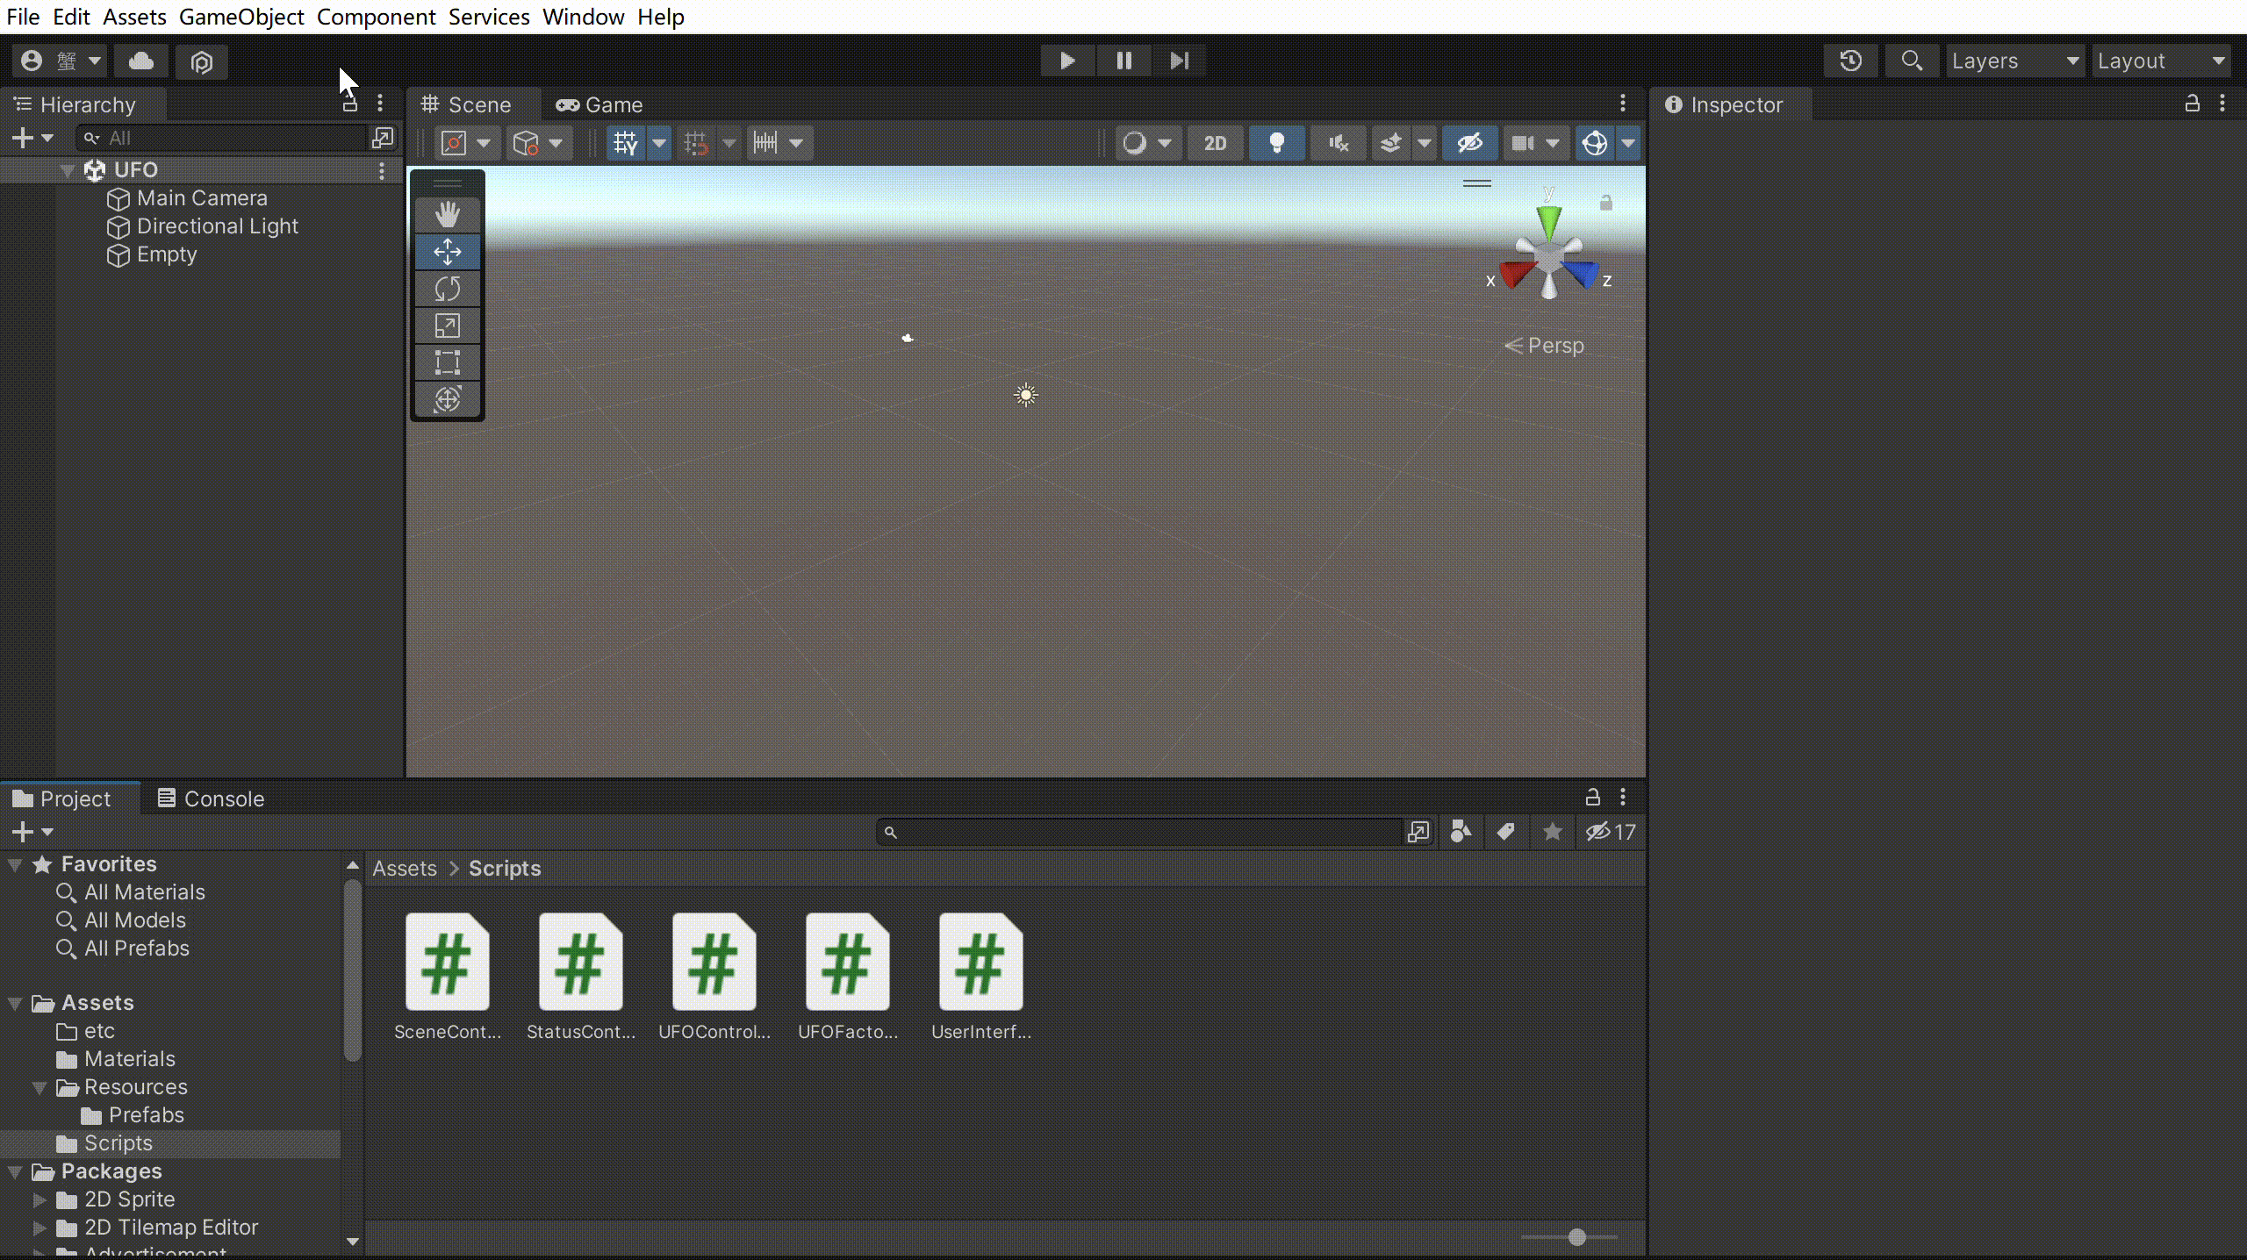The height and width of the screenshot is (1260, 2247).
Task: Select the Hand view tool
Action: click(447, 215)
